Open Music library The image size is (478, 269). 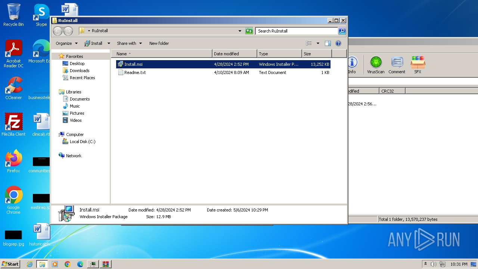click(75, 106)
